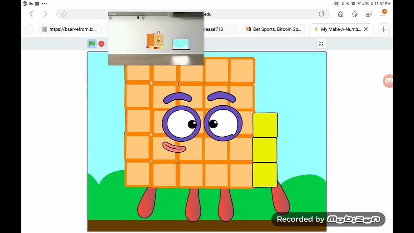Stop the project with the red stop sign
Image resolution: width=414 pixels, height=233 pixels.
point(102,44)
